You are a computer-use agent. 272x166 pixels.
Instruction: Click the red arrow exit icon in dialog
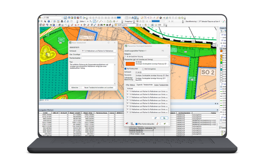click(127, 123)
